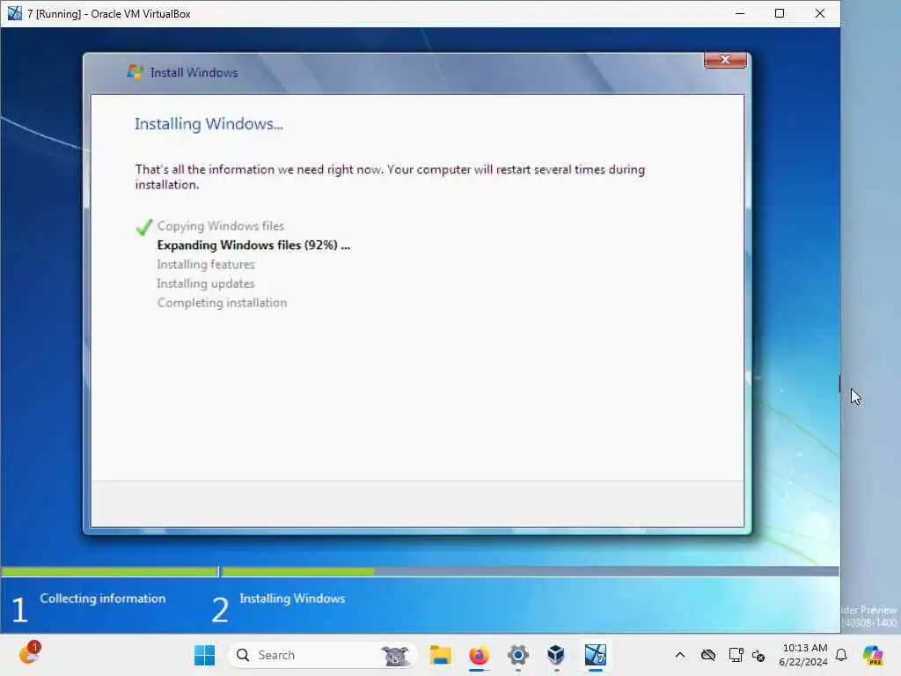
Task: Click the 'Installing Windows...' heading
Action: (x=209, y=124)
